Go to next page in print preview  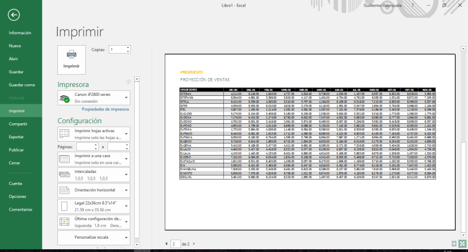(194, 244)
